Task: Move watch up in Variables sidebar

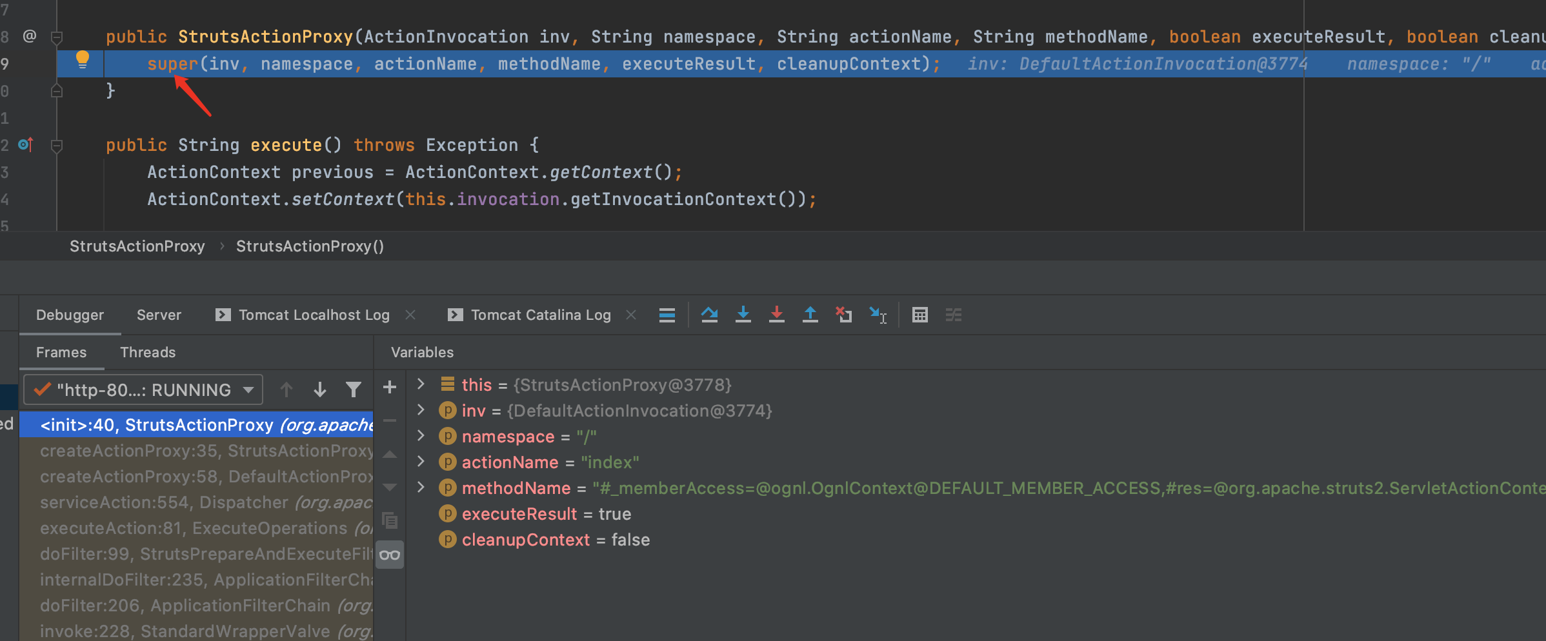Action: [x=390, y=454]
